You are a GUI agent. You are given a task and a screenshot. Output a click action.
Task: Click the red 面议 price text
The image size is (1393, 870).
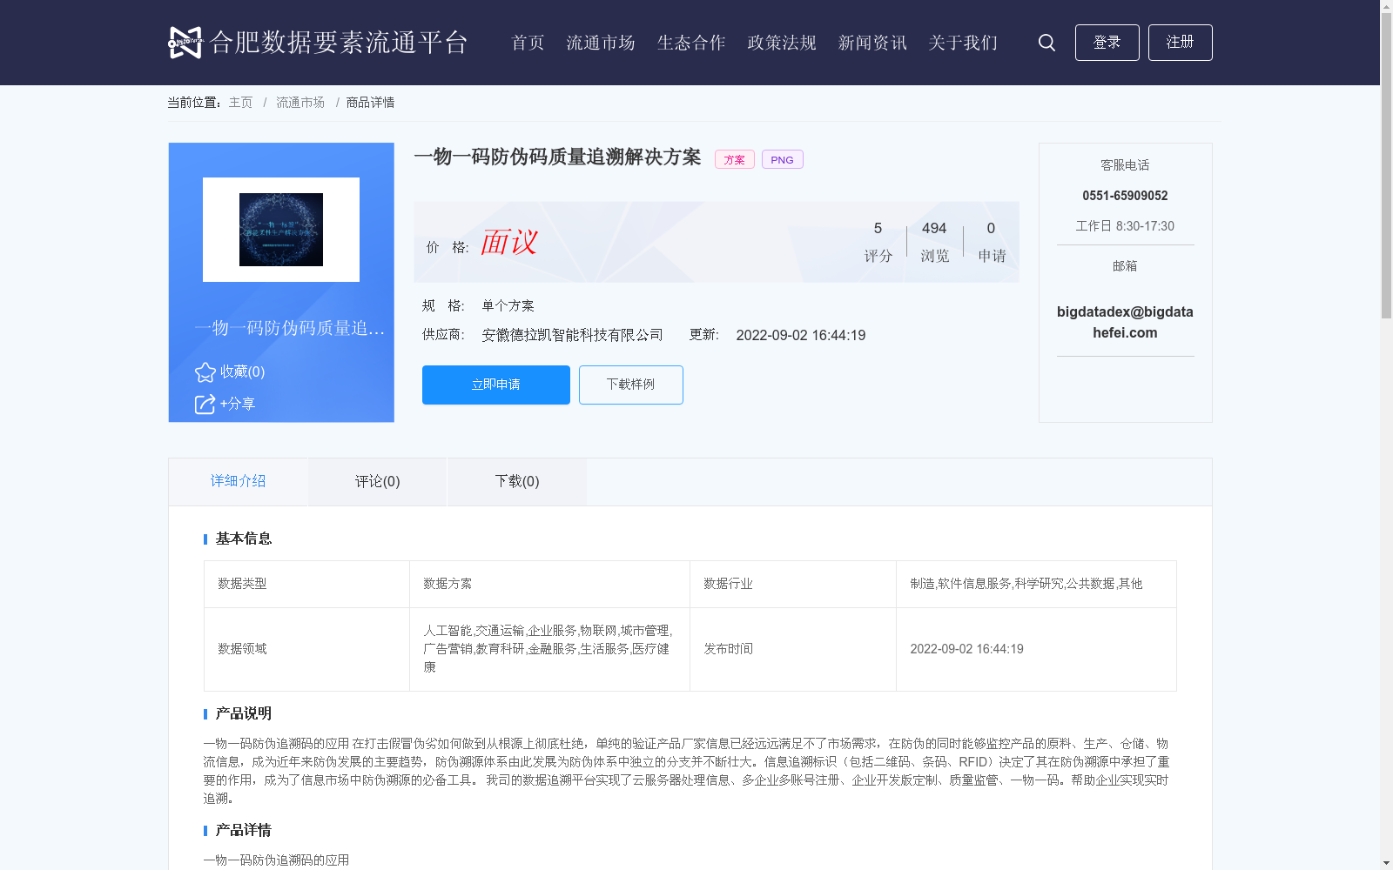(x=509, y=243)
